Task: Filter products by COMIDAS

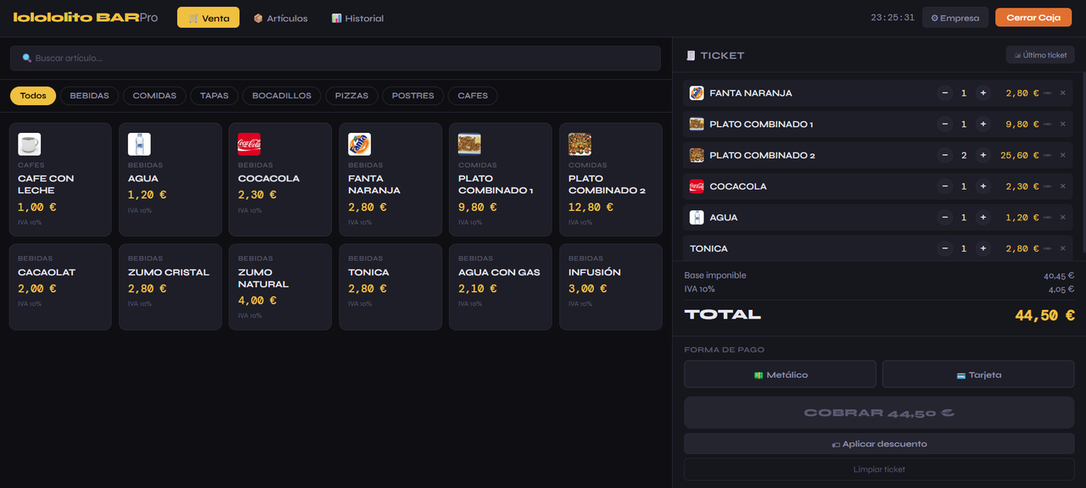Action: [154, 96]
